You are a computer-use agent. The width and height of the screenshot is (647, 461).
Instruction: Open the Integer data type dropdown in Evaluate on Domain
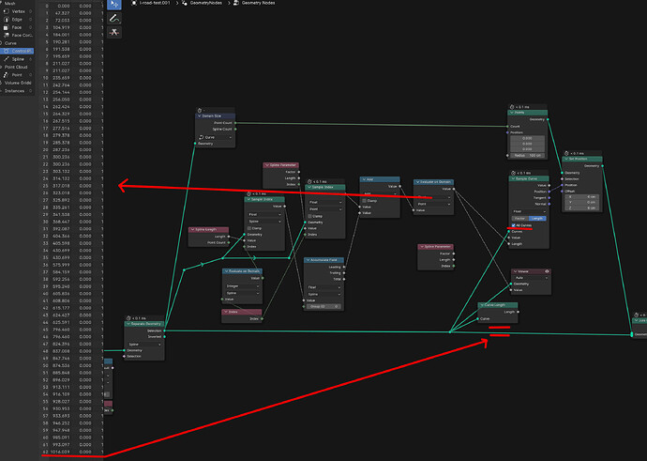coord(242,285)
